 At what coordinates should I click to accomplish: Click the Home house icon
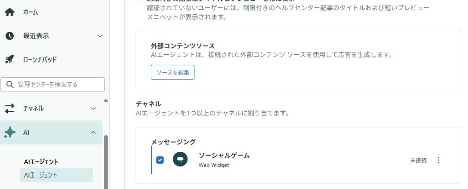9,12
